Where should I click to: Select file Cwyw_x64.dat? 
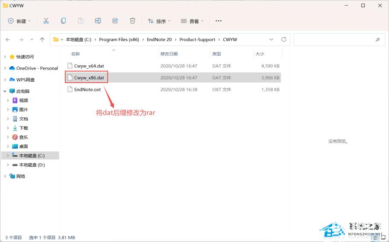click(x=89, y=66)
